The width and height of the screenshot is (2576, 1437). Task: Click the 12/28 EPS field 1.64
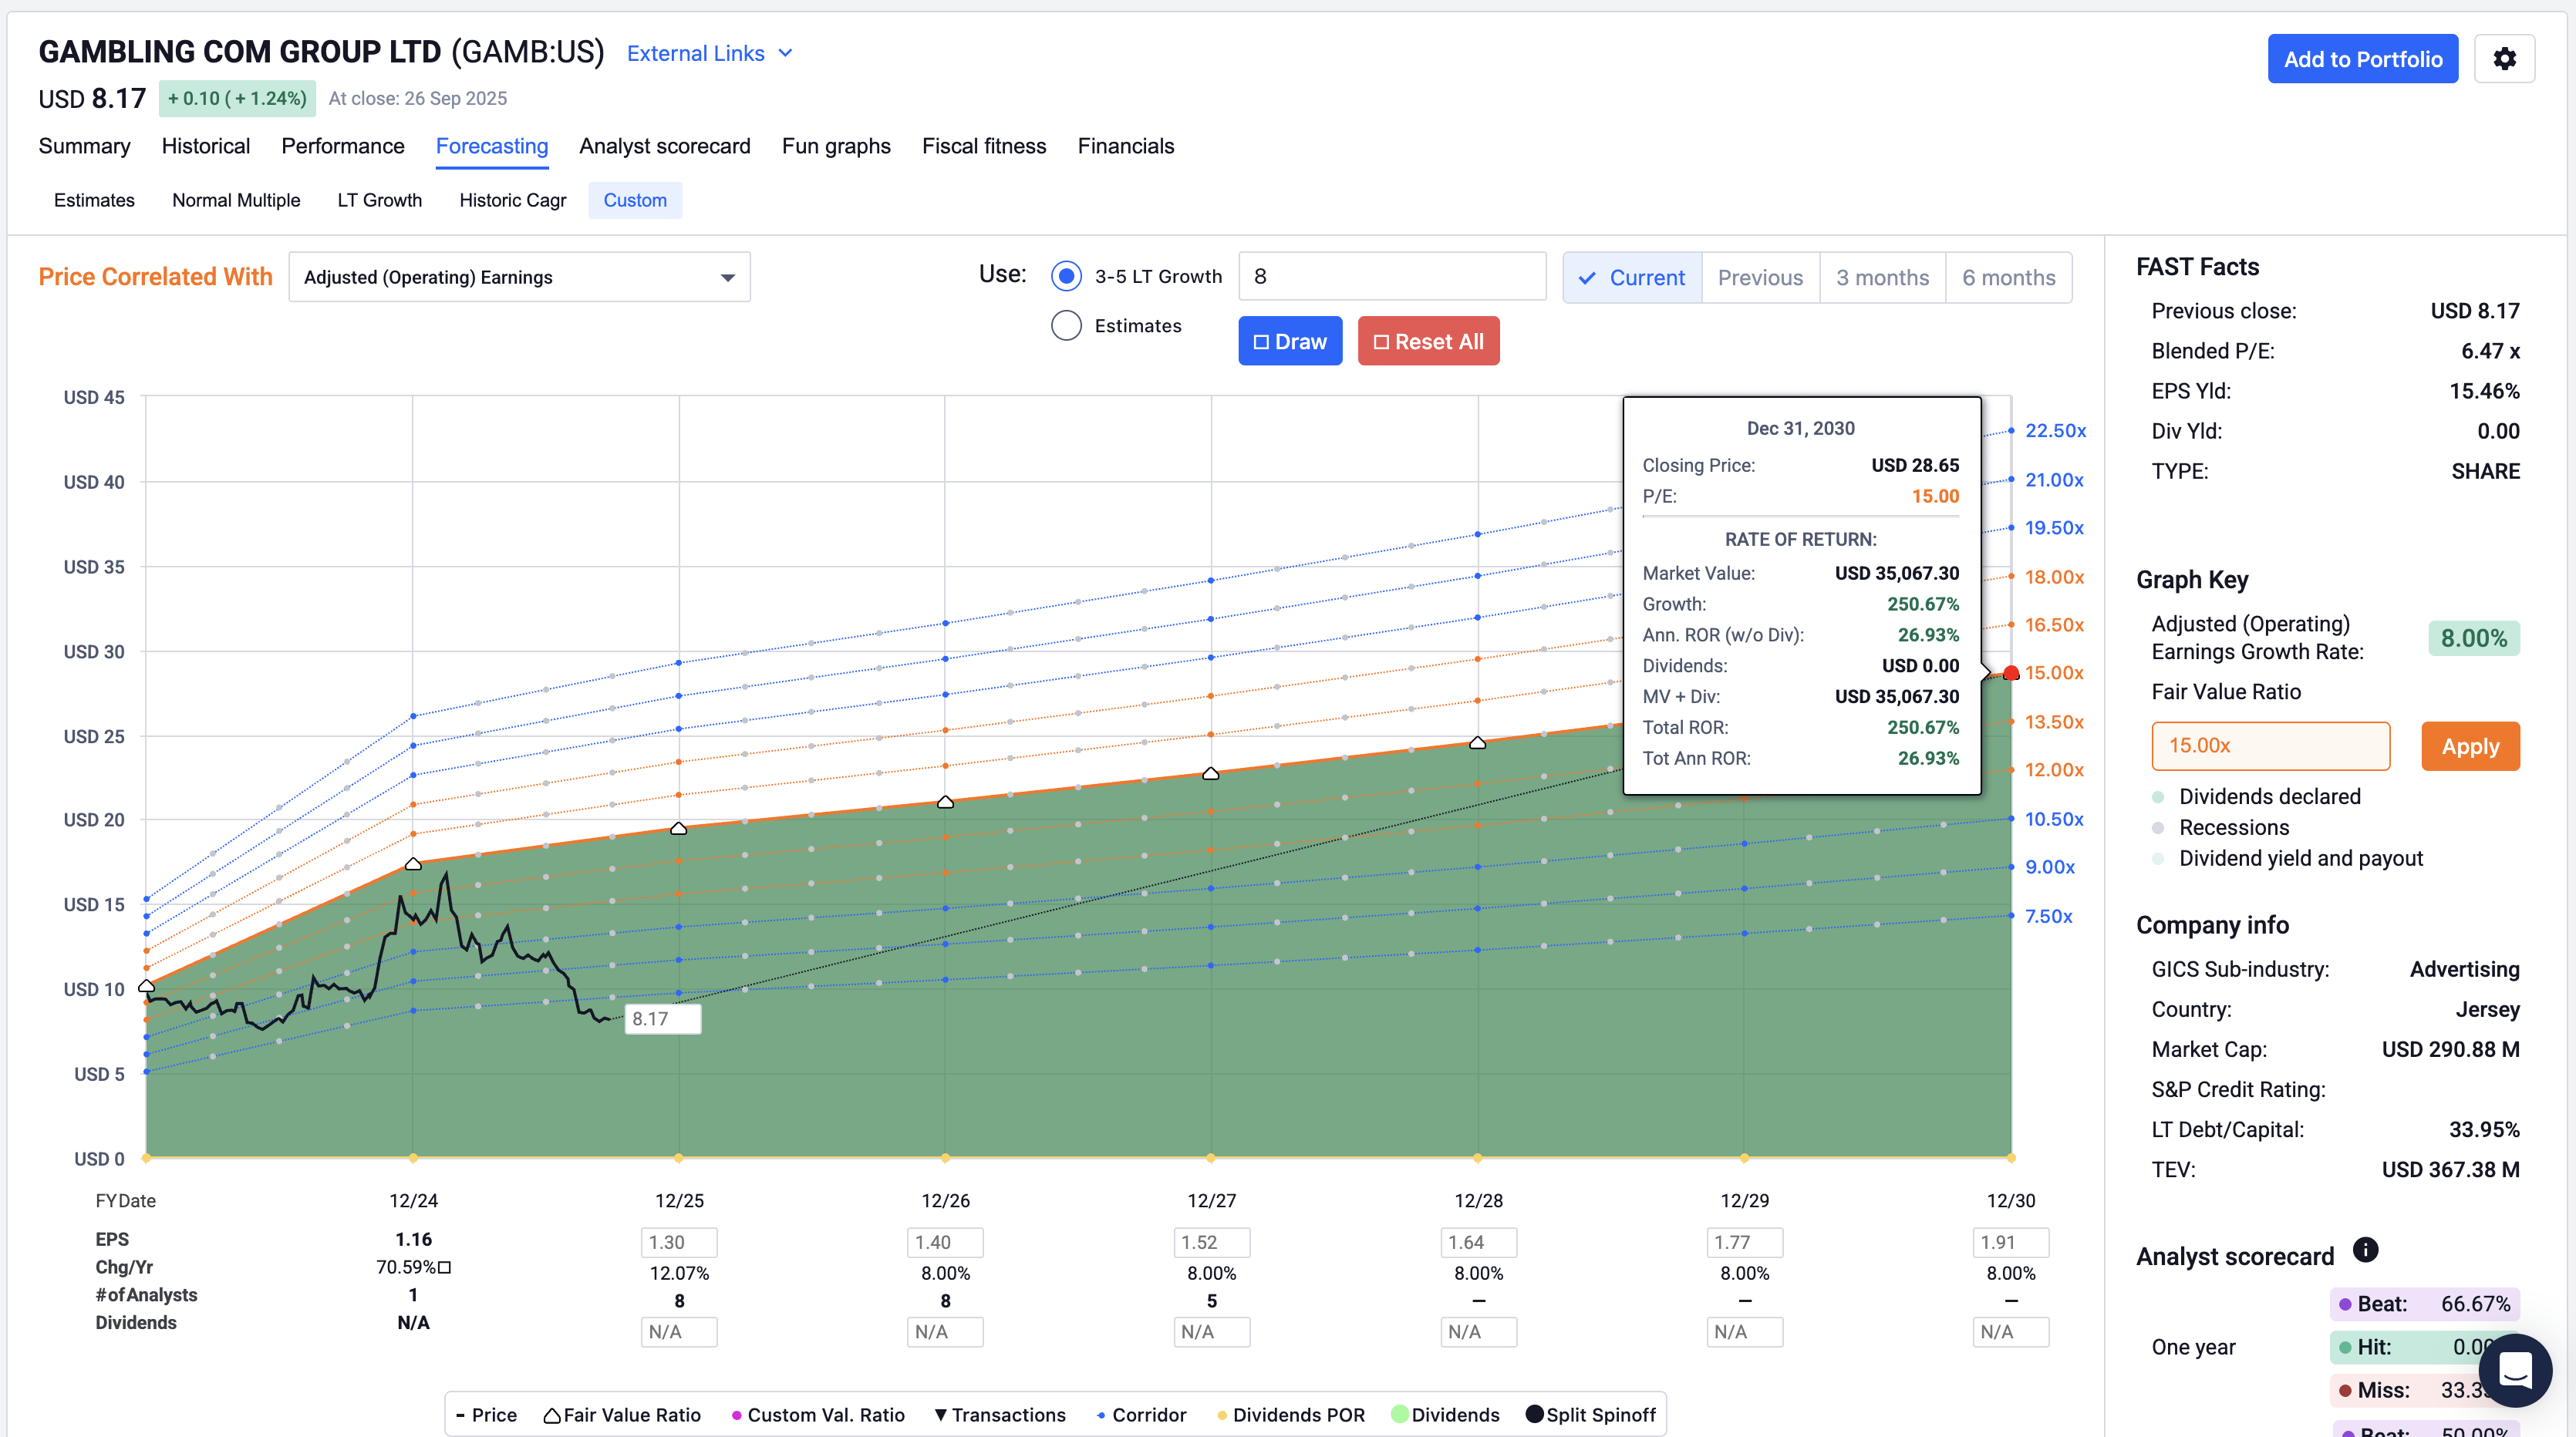pos(1478,1242)
